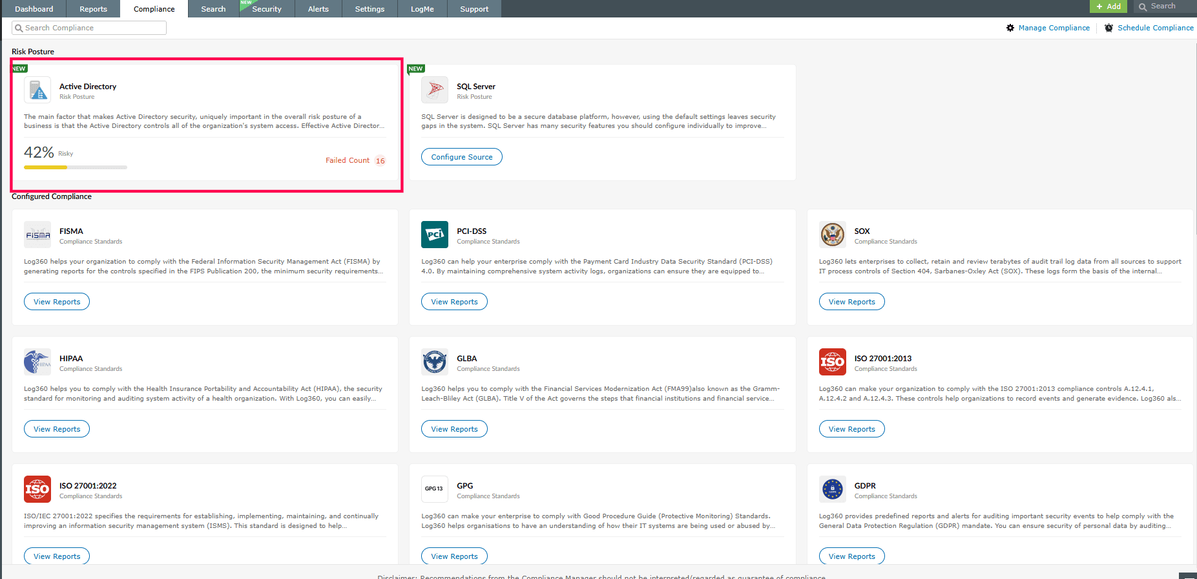This screenshot has width=1197, height=579.
Task: Click the HIPAA caduceus icon
Action: 37,363
